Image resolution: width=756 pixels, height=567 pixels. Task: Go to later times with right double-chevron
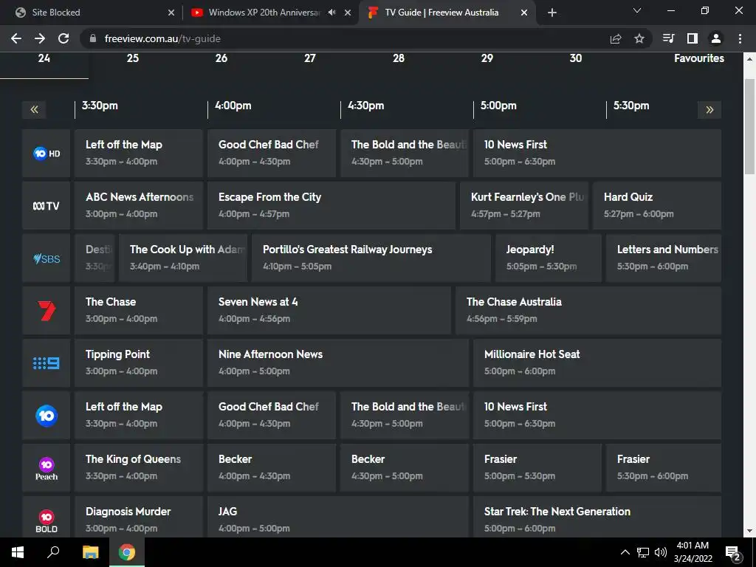[x=709, y=109]
